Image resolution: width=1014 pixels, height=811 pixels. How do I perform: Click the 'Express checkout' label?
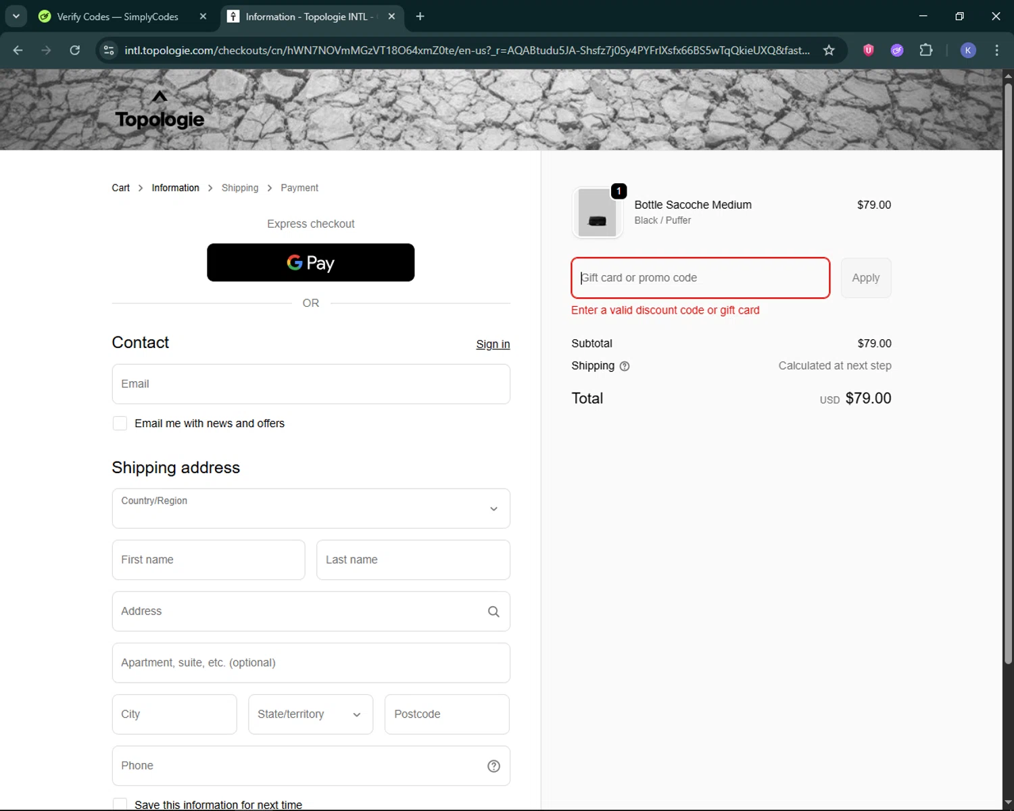pos(310,224)
